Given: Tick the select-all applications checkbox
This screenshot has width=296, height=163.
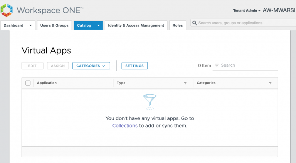Looking at the screenshot, I should coord(28,83).
